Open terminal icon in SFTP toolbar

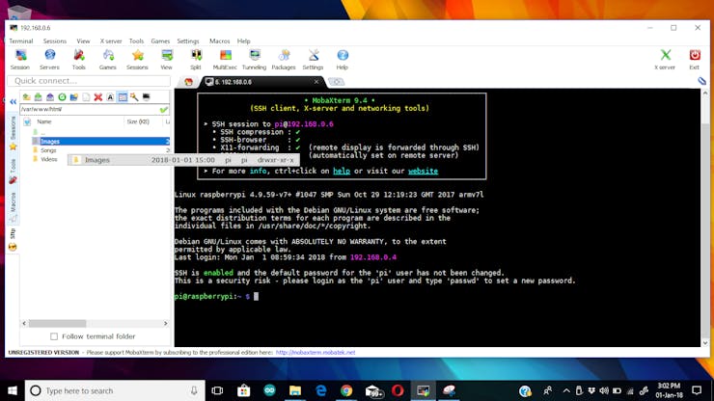[x=146, y=97]
